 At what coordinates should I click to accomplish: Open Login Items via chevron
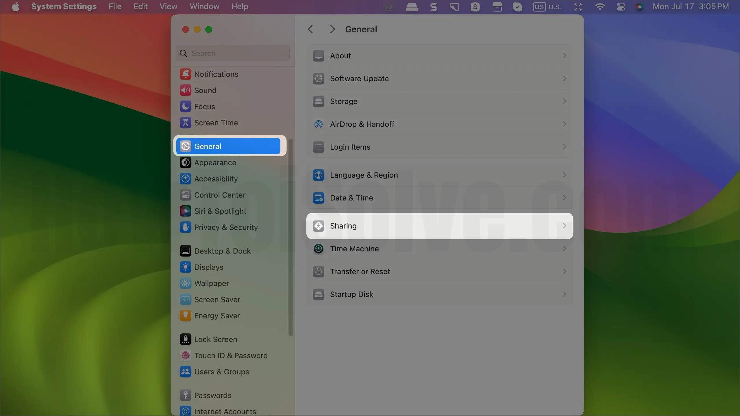tap(564, 147)
